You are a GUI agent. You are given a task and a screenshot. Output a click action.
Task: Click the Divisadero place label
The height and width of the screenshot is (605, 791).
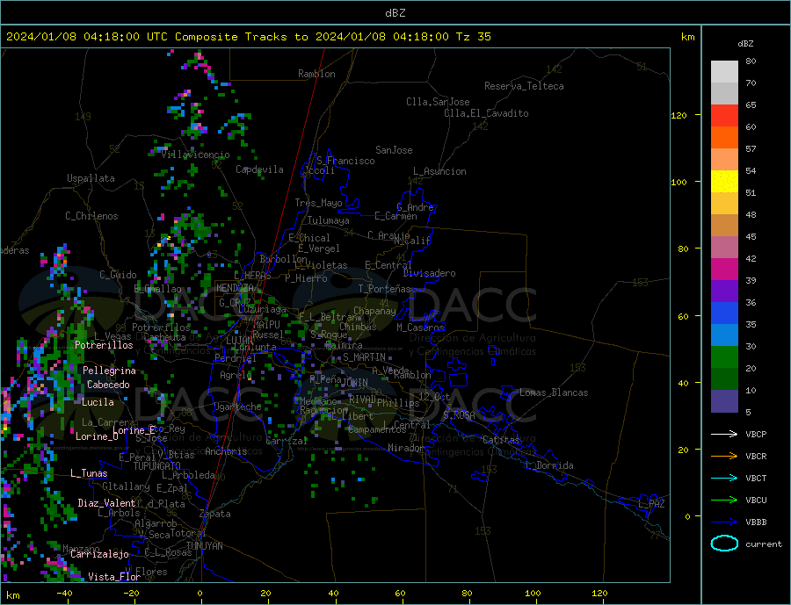click(x=429, y=273)
